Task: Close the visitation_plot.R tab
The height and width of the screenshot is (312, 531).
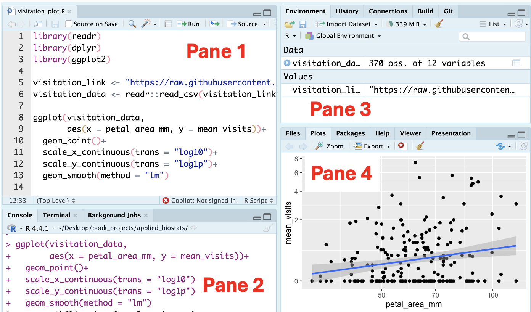Action: tap(70, 11)
